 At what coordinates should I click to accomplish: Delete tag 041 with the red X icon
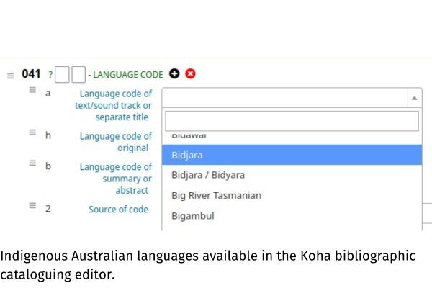[x=190, y=74]
